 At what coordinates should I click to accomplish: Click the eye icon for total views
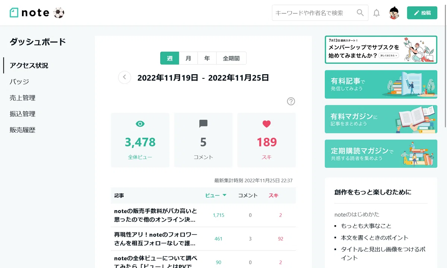click(140, 124)
